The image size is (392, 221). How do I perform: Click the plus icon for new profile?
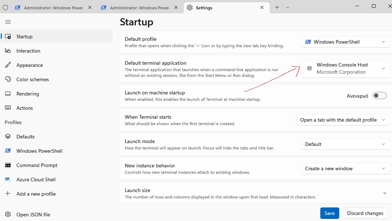(8, 193)
